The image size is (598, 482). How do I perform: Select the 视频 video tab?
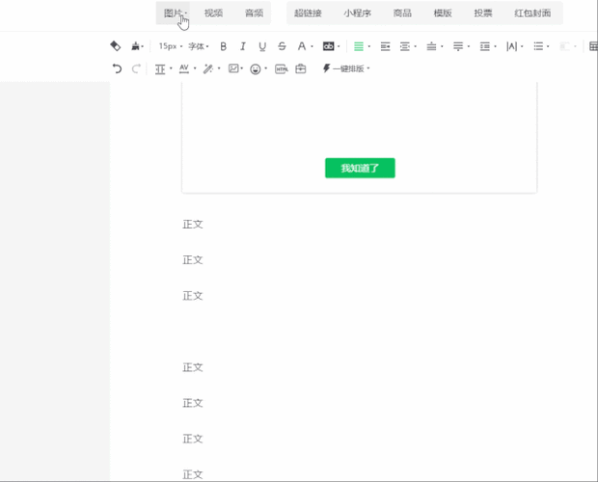click(x=213, y=13)
